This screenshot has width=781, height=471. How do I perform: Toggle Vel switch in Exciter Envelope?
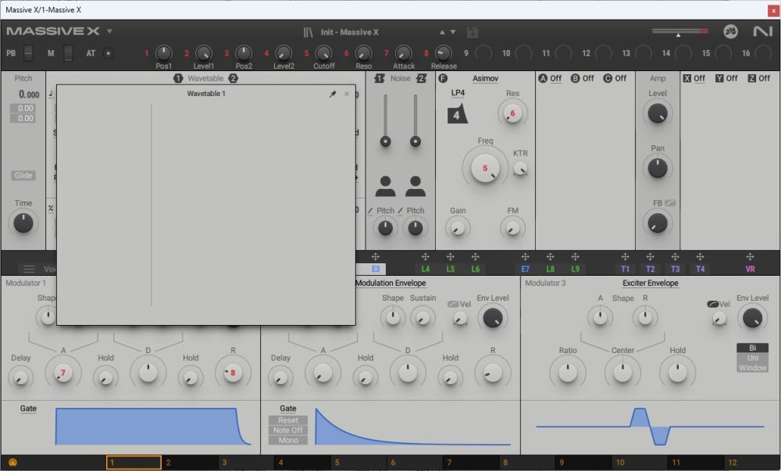pos(712,304)
